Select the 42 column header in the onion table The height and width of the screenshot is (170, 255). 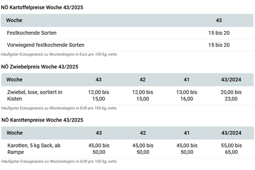142,79
